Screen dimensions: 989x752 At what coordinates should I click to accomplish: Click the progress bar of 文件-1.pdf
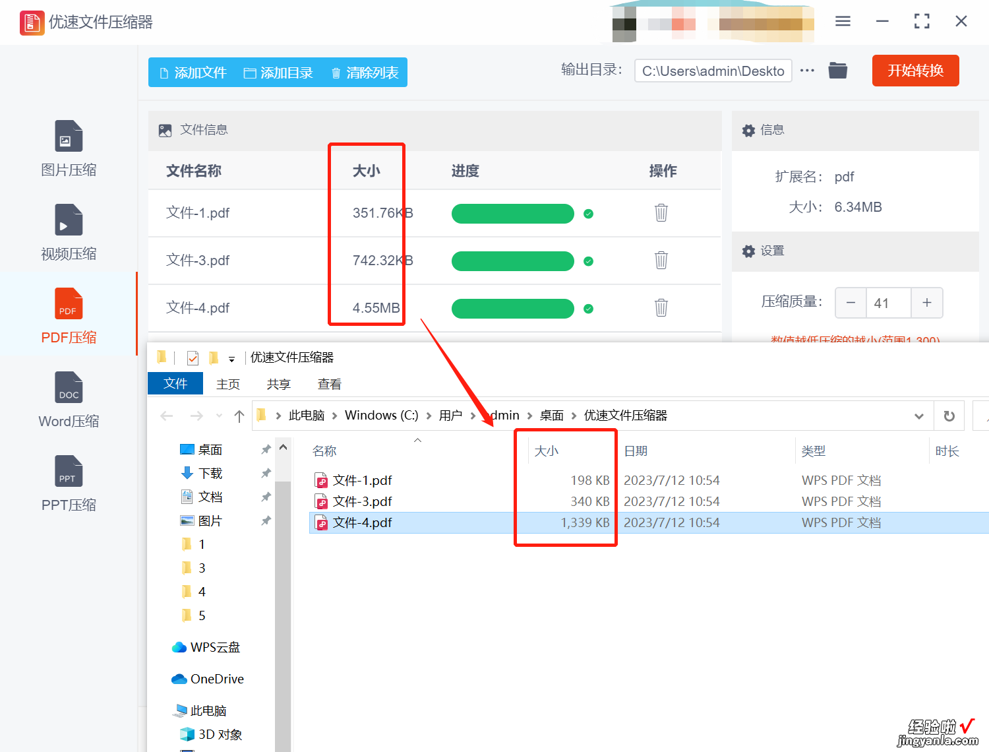[513, 214]
